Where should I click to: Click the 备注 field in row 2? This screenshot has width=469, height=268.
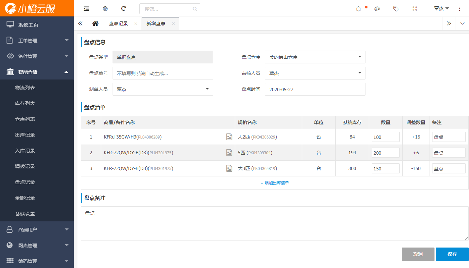pyautogui.click(x=449, y=153)
